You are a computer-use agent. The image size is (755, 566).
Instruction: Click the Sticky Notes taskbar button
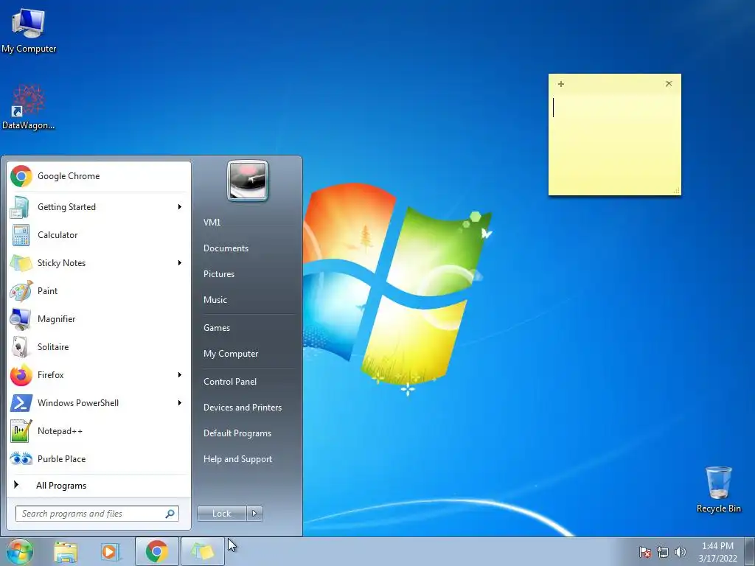pos(202,551)
